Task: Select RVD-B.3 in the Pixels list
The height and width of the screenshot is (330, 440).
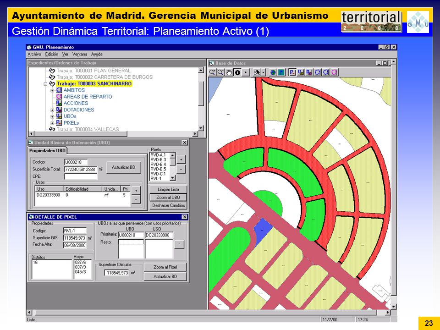Action: (158, 159)
